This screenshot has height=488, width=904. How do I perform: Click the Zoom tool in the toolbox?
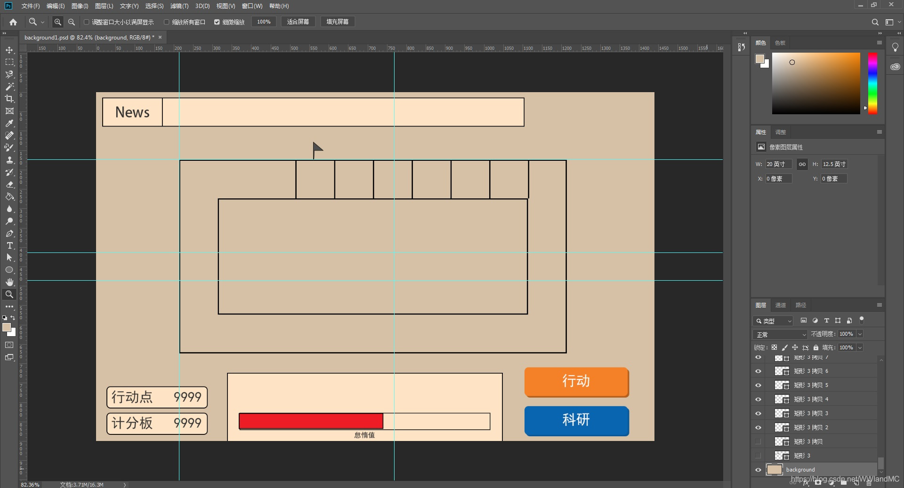pyautogui.click(x=9, y=294)
